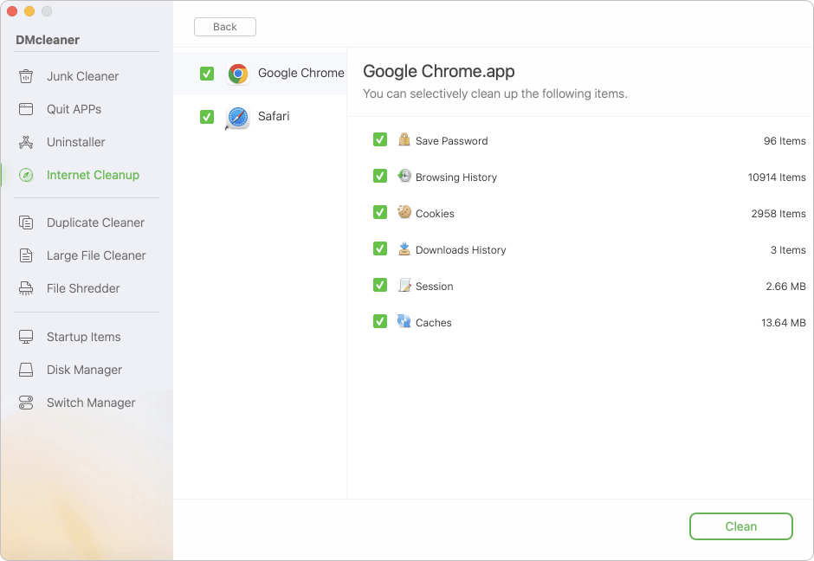Open the Disk Manager tool
The height and width of the screenshot is (561, 814).
click(x=83, y=370)
